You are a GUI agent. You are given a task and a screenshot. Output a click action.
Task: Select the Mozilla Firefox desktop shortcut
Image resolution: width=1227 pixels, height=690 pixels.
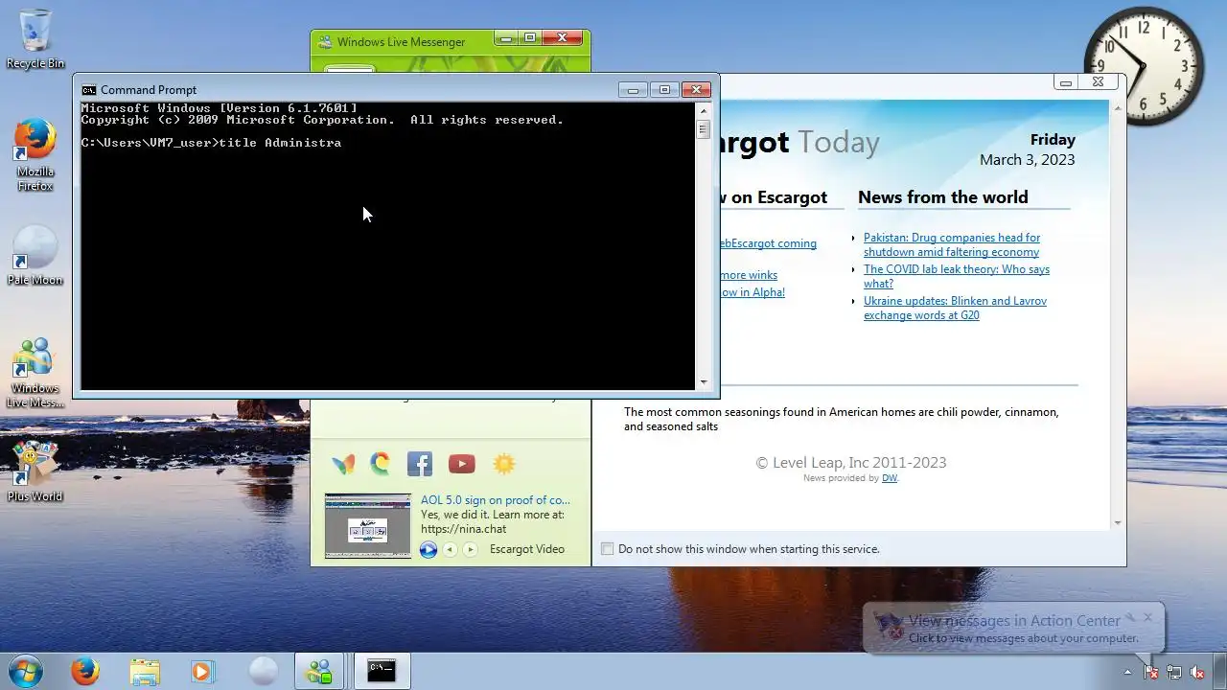pos(35,154)
